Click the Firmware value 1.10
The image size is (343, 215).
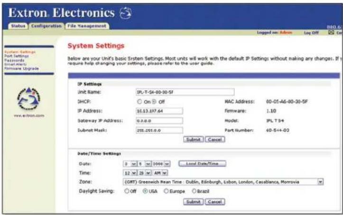[271, 111]
